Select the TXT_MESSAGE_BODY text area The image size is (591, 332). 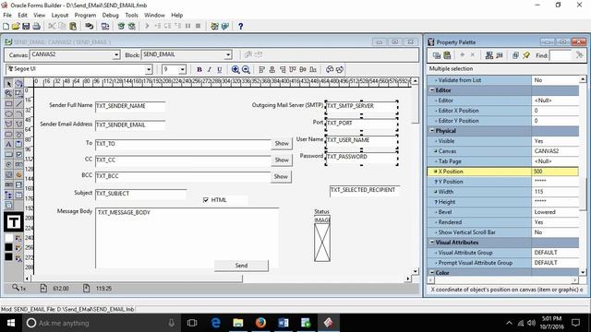187,238
